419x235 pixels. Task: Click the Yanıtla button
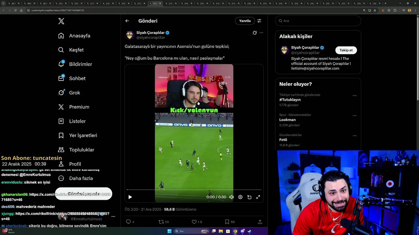245,21
